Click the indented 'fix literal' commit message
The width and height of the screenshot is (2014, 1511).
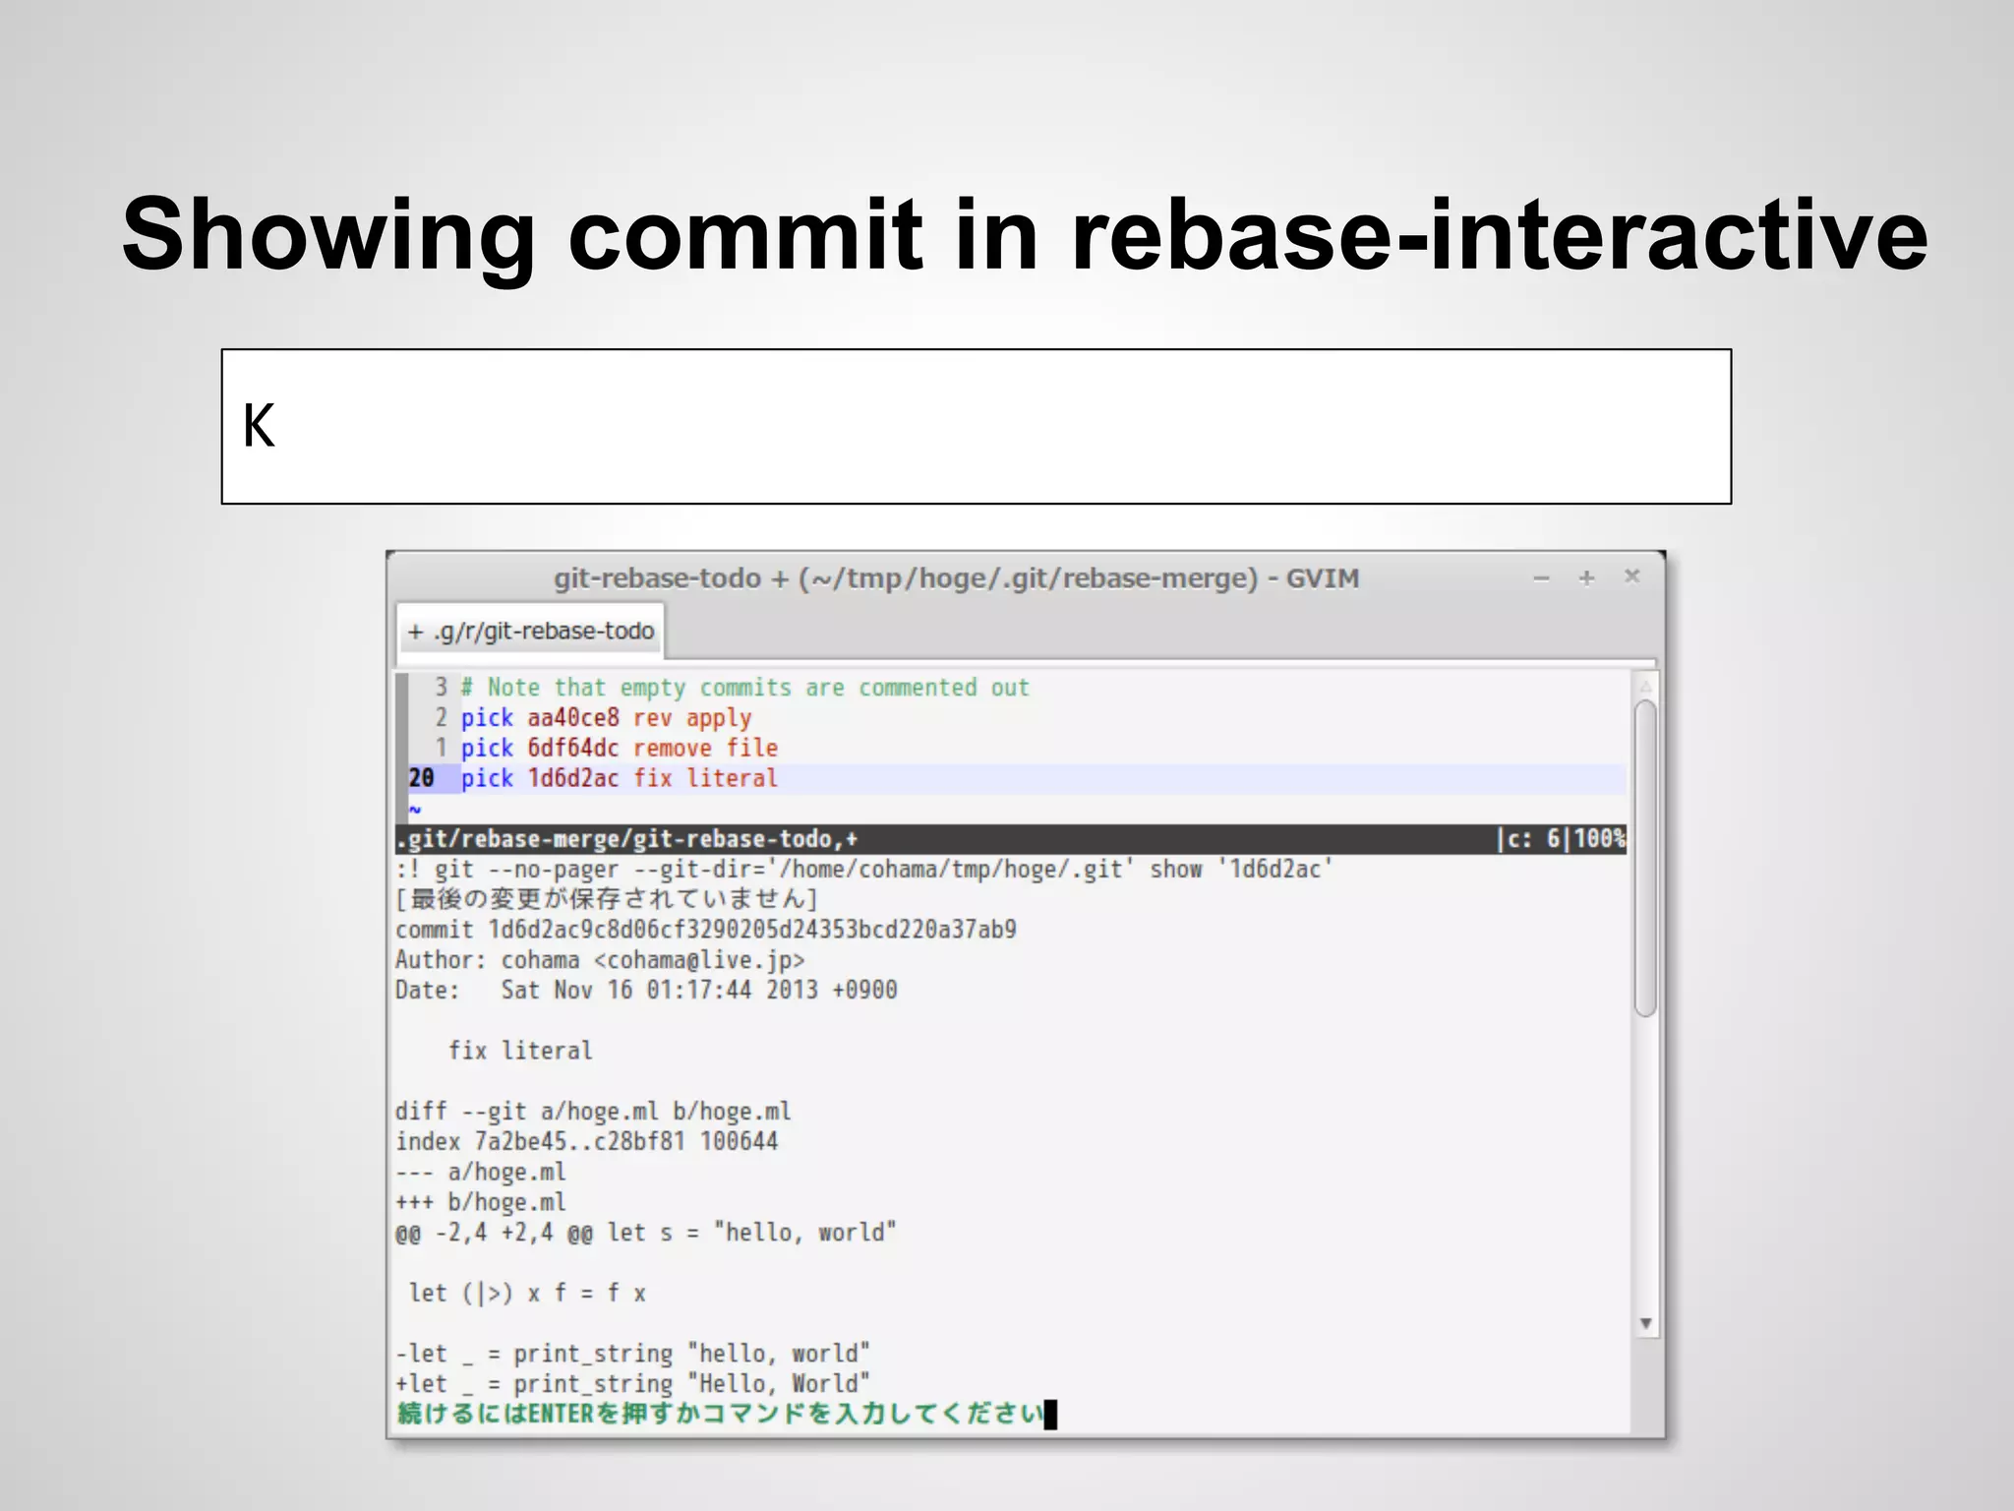click(x=520, y=1051)
